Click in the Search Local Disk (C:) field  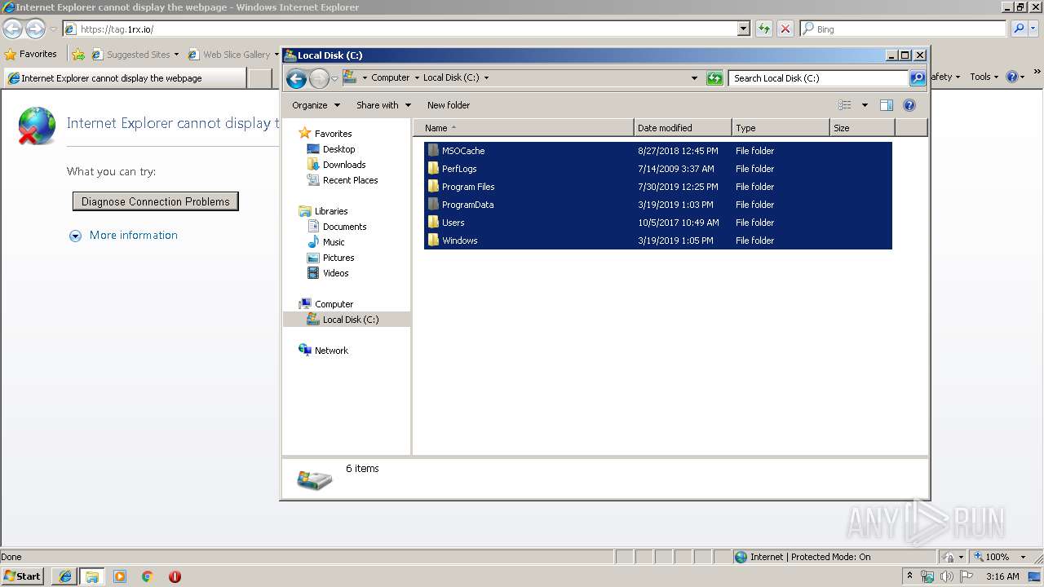(x=818, y=78)
